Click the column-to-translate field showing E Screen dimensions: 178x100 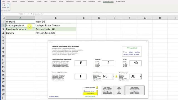coord(81,63)
